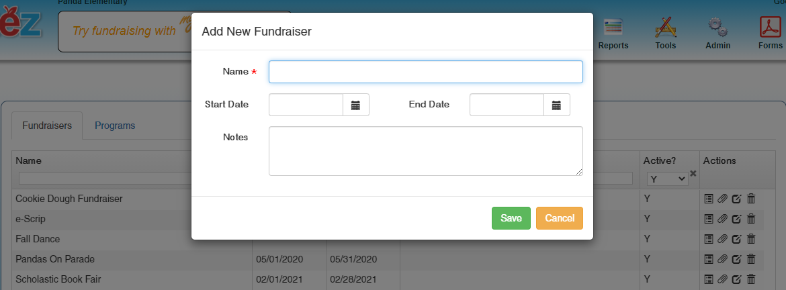This screenshot has width=786, height=290.
Task: Click the Start Date text box
Action: click(x=306, y=105)
